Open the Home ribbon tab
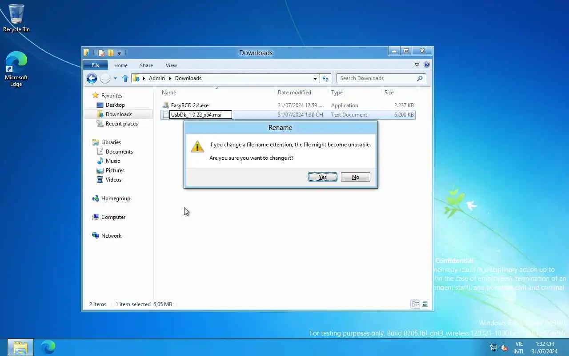 121,65
